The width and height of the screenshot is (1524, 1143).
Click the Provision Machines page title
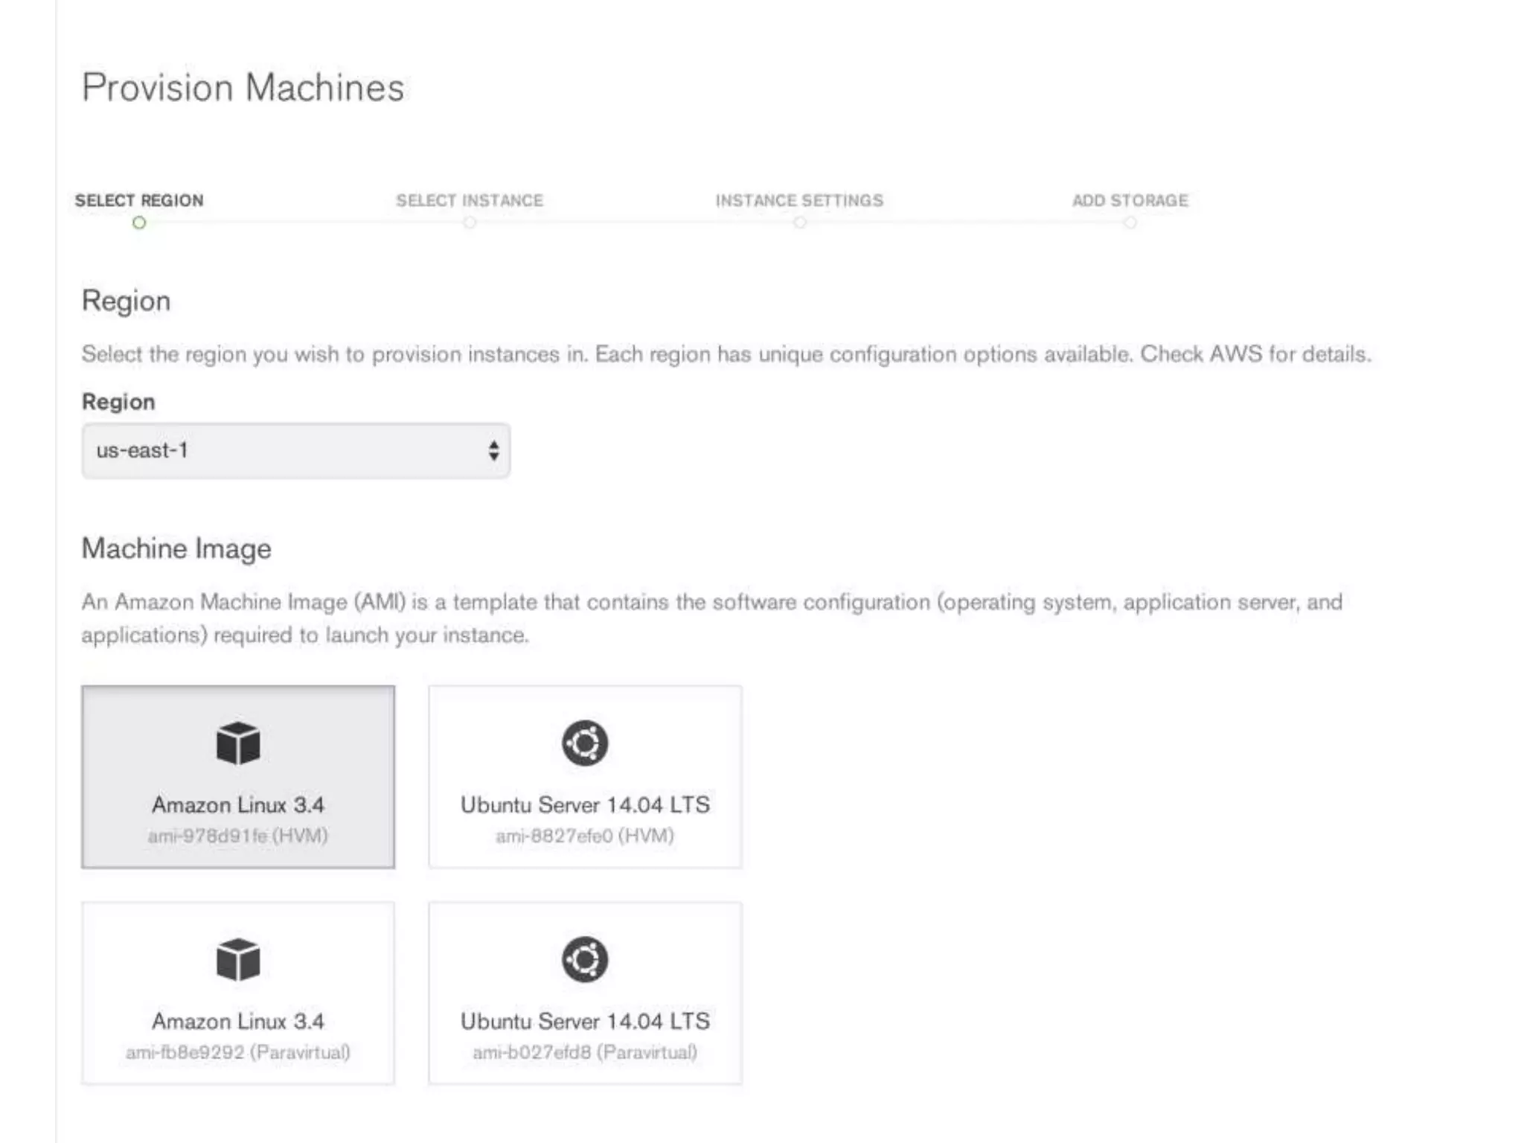tap(243, 88)
